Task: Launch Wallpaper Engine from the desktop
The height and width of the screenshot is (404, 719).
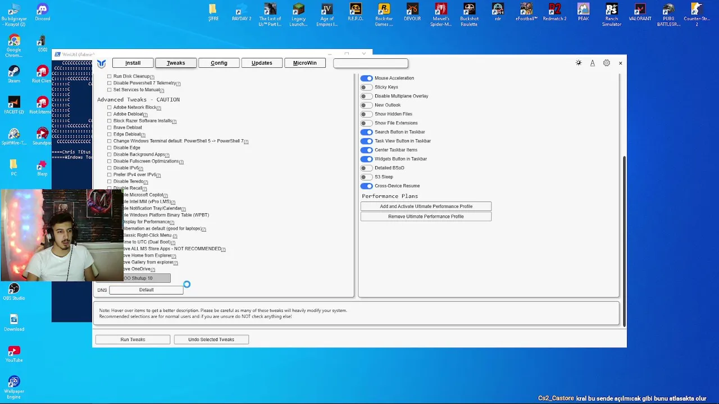Action: pyautogui.click(x=14, y=388)
